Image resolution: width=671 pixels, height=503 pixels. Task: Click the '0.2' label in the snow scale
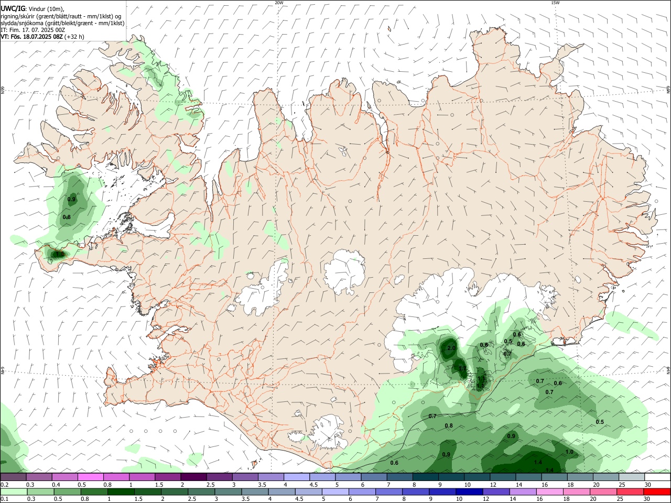[x=5, y=485]
